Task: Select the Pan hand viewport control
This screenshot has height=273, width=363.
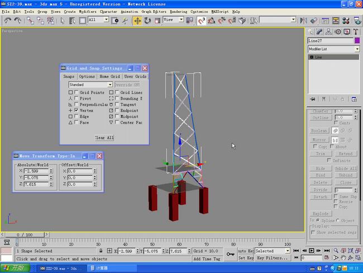Action: 343,258
